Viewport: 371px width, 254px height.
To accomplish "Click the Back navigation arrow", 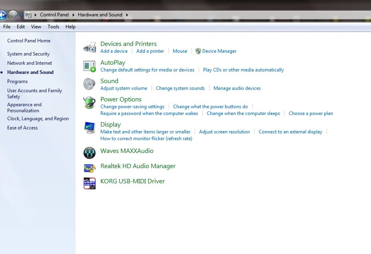I will tap(3, 15).
